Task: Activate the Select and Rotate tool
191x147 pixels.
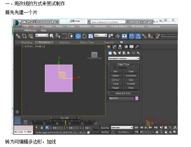Action: [x=84, y=36]
